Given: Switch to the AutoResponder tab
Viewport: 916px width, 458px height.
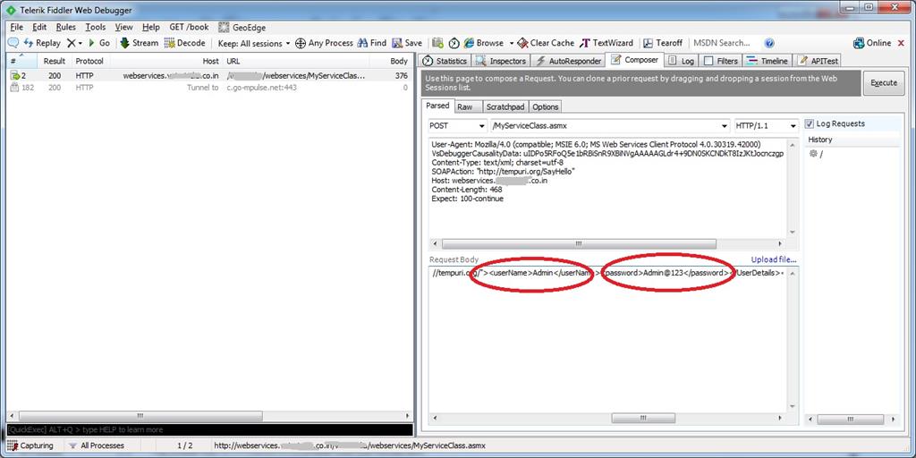Looking at the screenshot, I should 568,61.
